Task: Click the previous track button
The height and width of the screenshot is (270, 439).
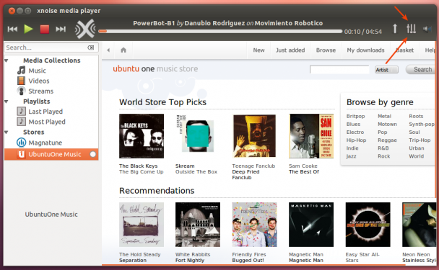Action: pyautogui.click(x=12, y=29)
